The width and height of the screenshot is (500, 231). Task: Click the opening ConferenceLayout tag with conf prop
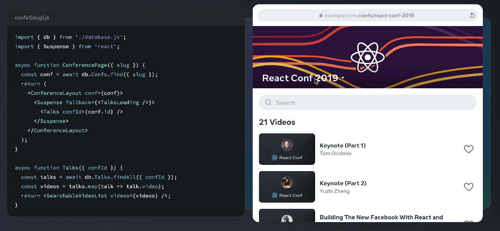[x=75, y=93]
